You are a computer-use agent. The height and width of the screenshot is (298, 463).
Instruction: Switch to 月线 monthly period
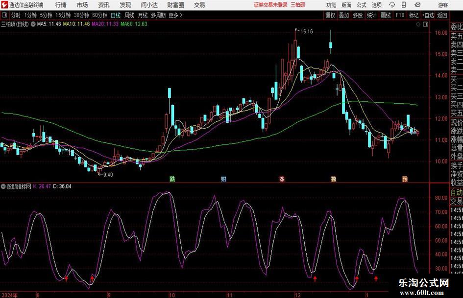[143, 15]
